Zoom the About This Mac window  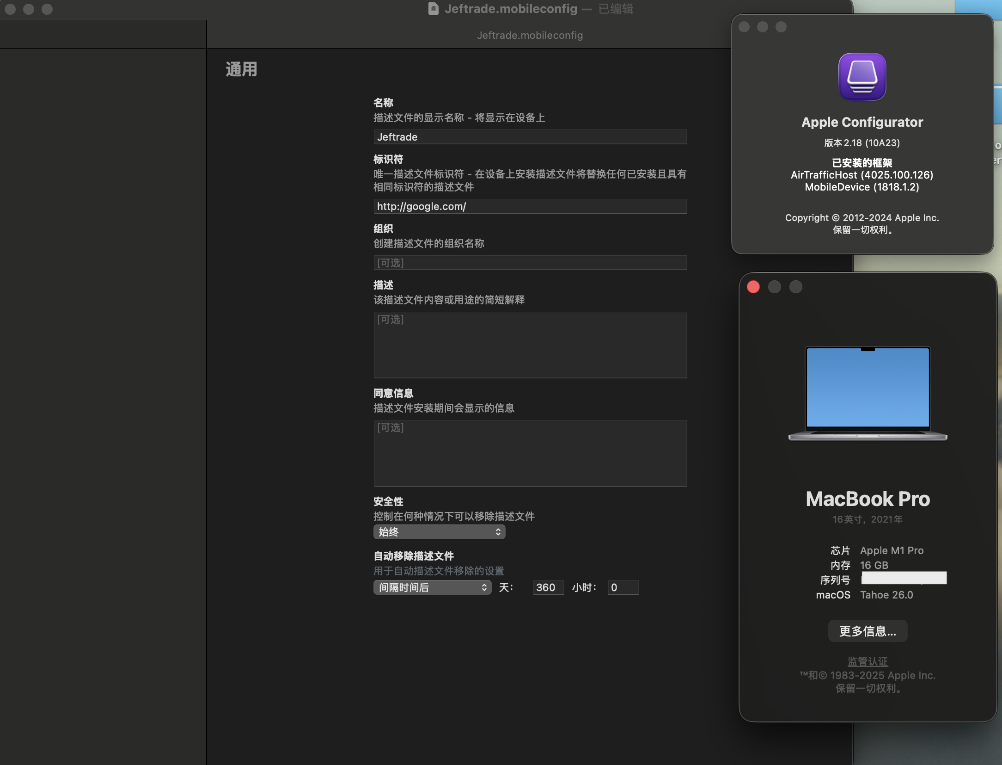click(796, 287)
